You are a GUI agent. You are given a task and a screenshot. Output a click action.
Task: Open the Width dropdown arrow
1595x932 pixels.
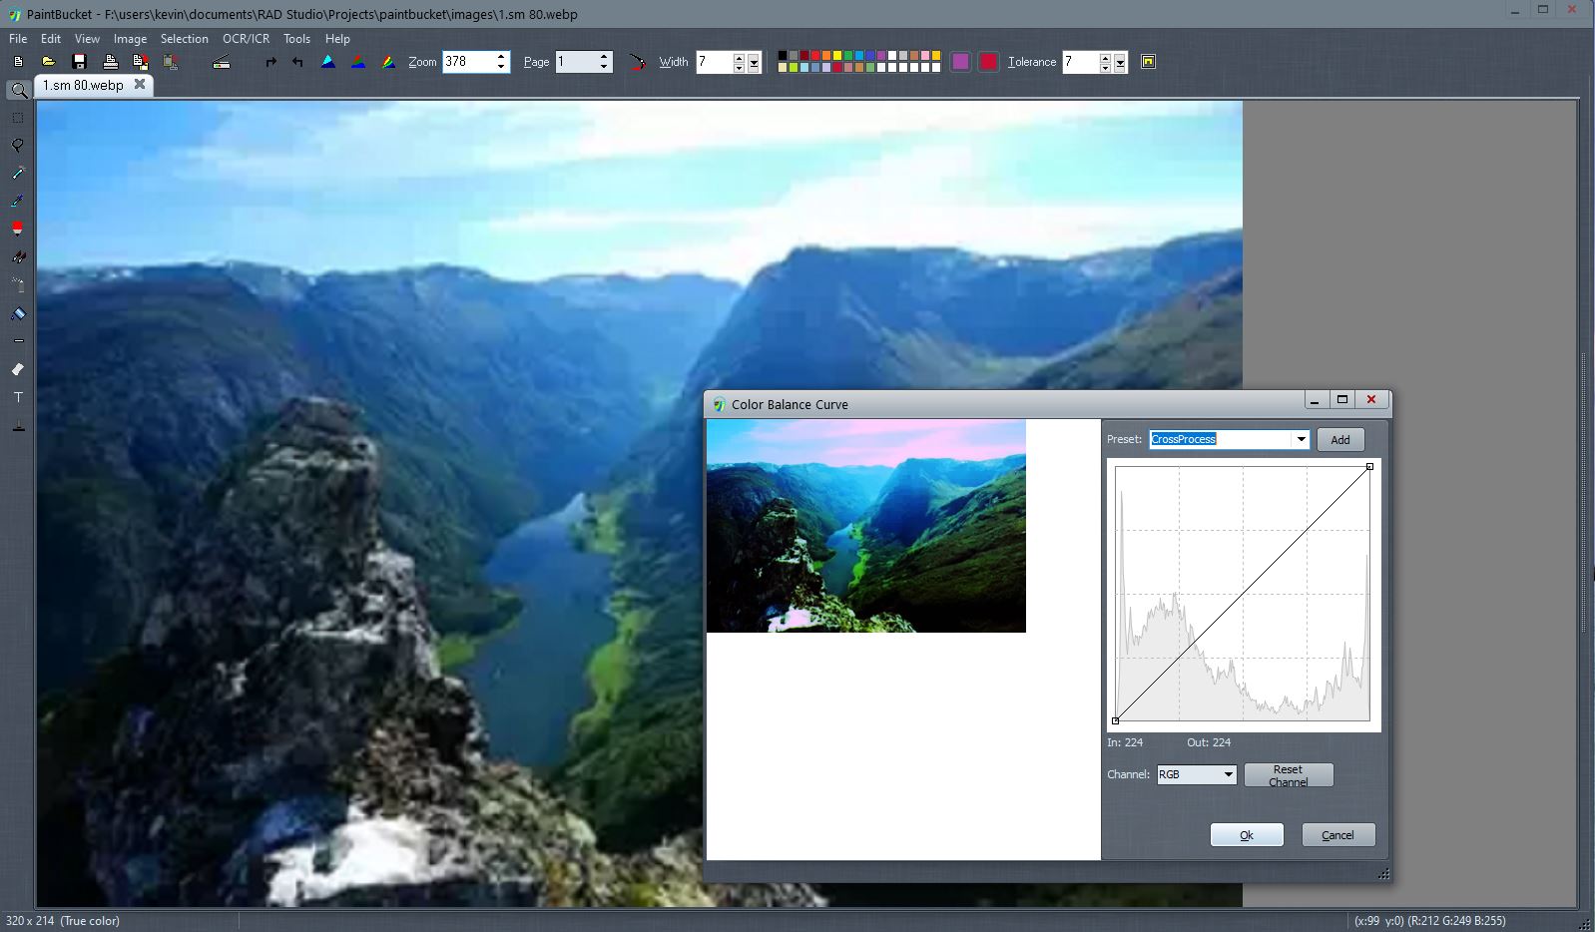[x=754, y=62]
